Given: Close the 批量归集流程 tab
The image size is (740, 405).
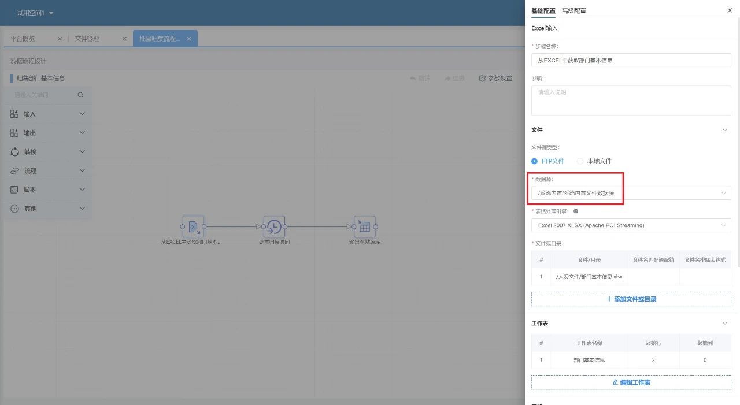Looking at the screenshot, I should coord(189,39).
